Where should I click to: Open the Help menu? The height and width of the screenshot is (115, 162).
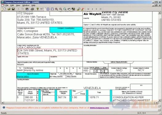[34, 5]
